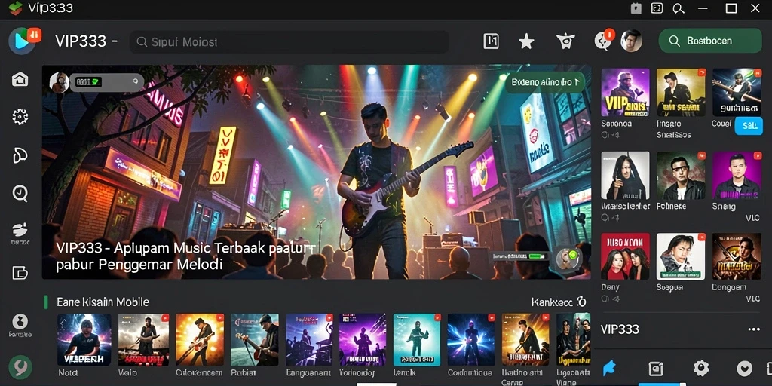Click the magnifier icon in title bar

click(x=679, y=8)
